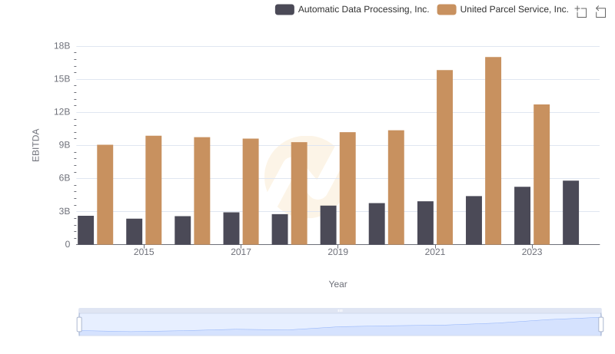615x354 pixels.
Task: Click the ADP bar for 2021
Action: coord(425,223)
